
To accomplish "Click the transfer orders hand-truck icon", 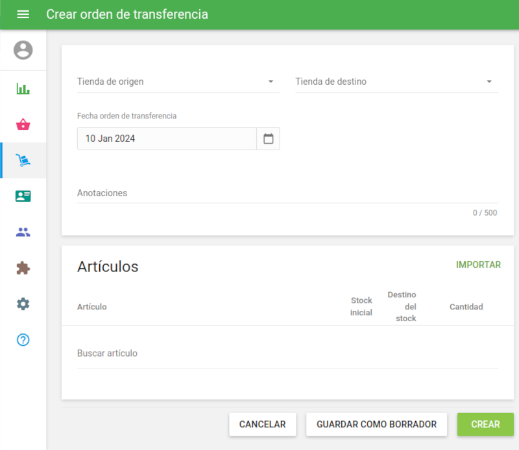I will coord(23,160).
